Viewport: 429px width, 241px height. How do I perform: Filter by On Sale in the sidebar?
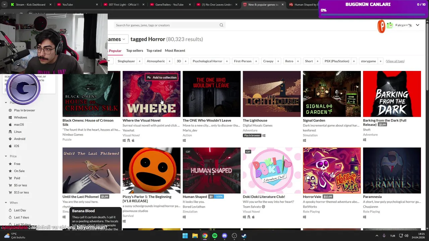tap(19, 171)
